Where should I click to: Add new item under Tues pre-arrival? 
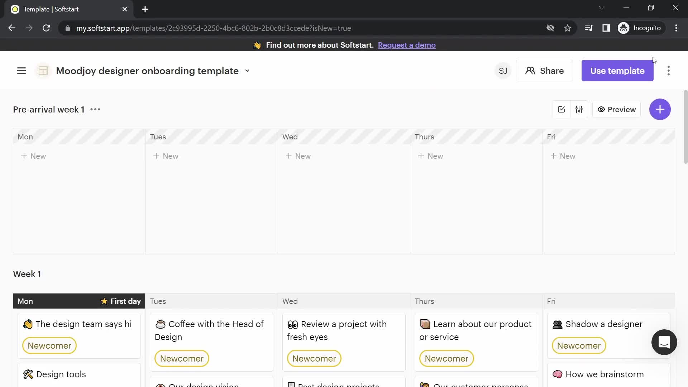166,156
